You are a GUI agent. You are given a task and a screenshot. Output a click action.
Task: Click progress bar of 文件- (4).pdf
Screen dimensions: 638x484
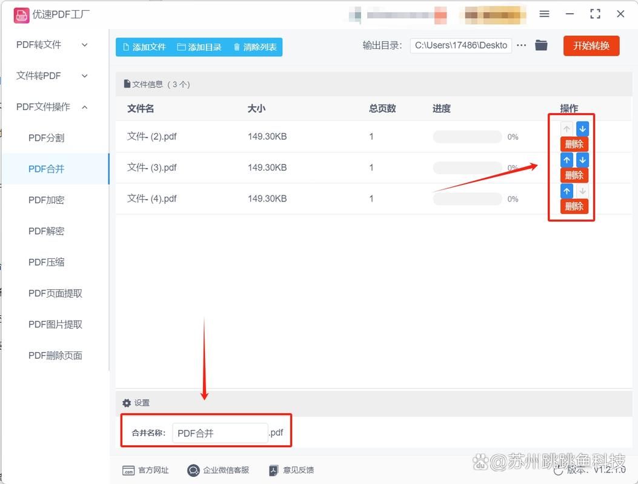tap(467, 198)
